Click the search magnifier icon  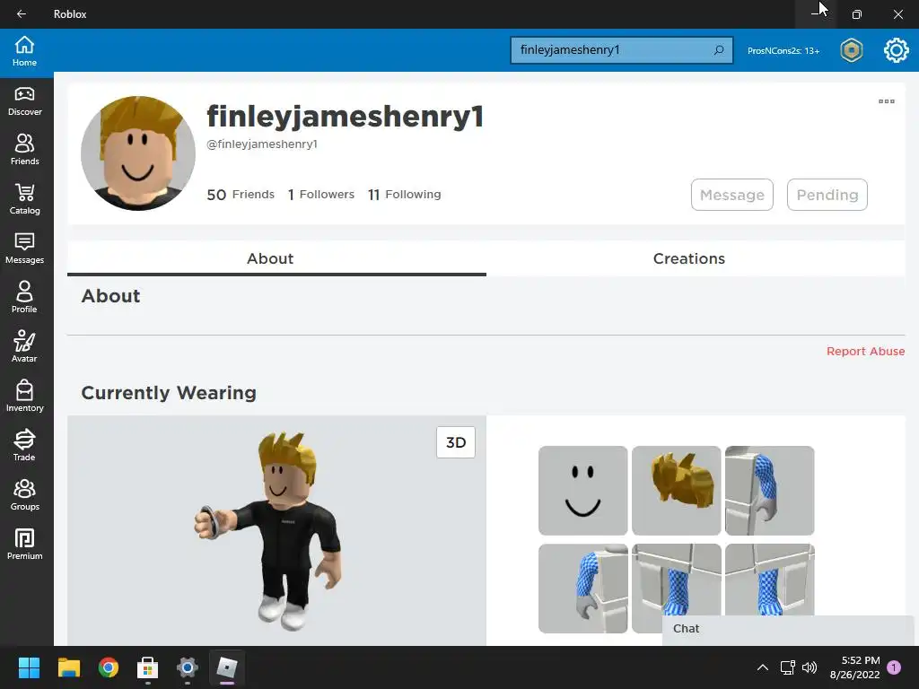[719, 50]
